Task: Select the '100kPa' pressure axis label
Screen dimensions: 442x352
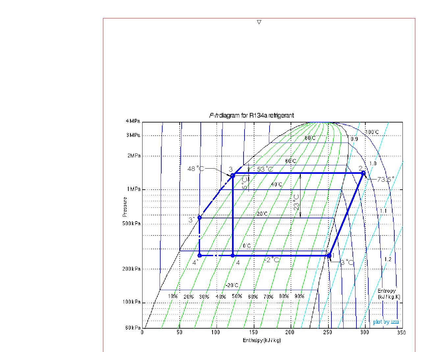Action: pyautogui.click(x=132, y=302)
